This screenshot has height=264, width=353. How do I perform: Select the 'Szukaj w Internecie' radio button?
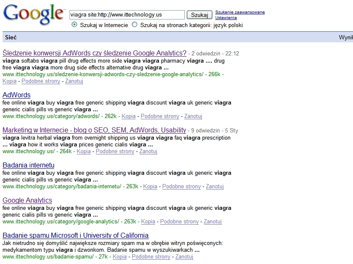pyautogui.click(x=75, y=25)
